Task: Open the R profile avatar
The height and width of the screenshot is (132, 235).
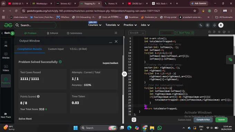Action: [221, 25]
